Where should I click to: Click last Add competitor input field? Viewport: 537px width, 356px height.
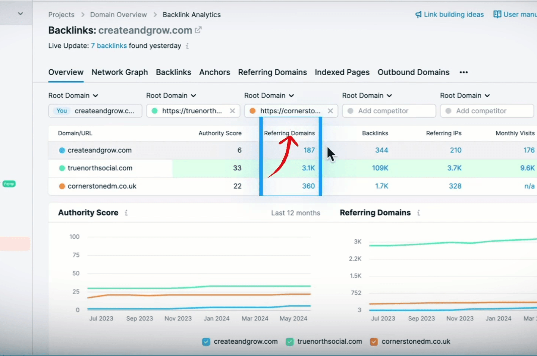(x=487, y=111)
